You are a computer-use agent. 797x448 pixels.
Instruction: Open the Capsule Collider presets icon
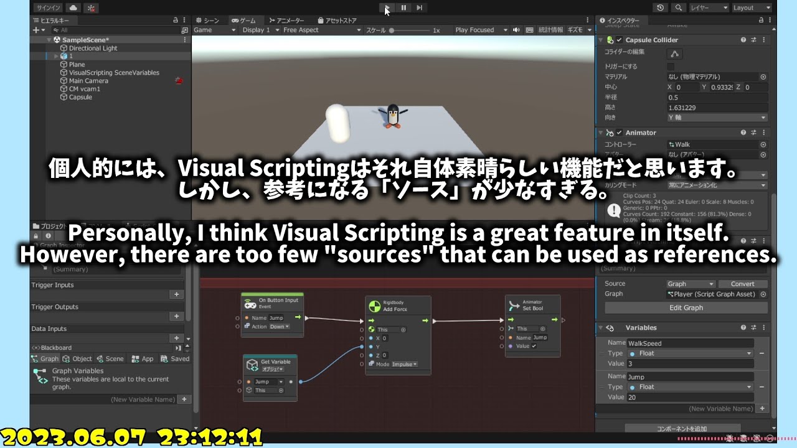click(x=753, y=40)
